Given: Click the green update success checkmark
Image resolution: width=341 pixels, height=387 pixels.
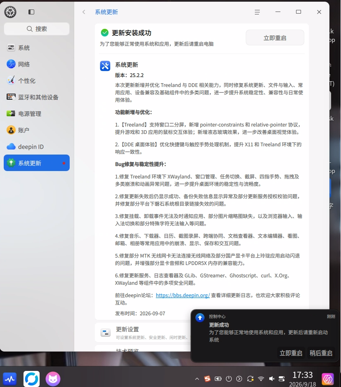Looking at the screenshot, I should [105, 33].
